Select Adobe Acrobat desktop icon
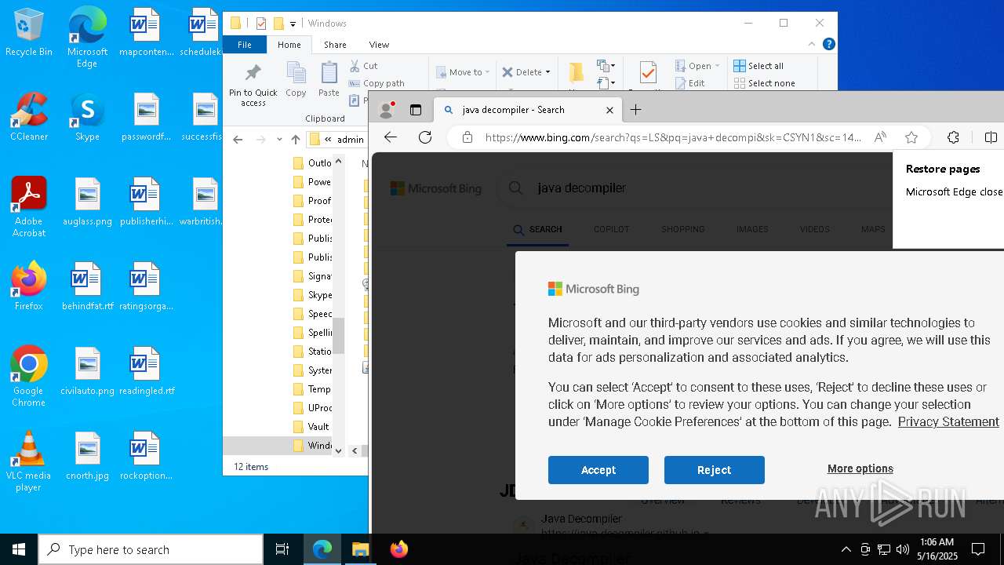The height and width of the screenshot is (565, 1004). pyautogui.click(x=29, y=207)
